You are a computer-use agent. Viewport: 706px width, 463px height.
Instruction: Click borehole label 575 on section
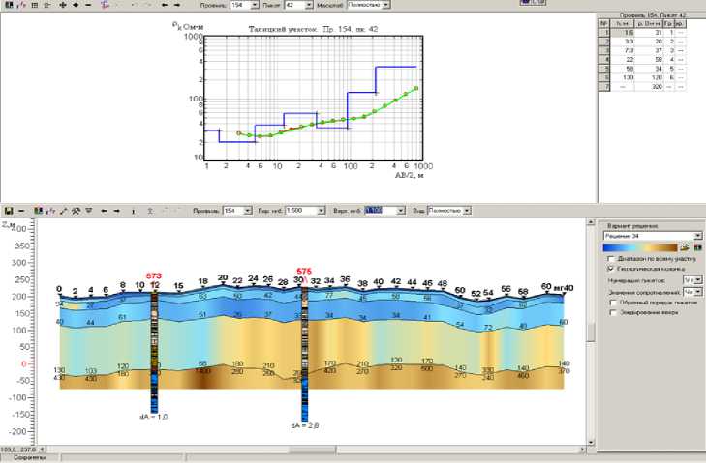304,271
